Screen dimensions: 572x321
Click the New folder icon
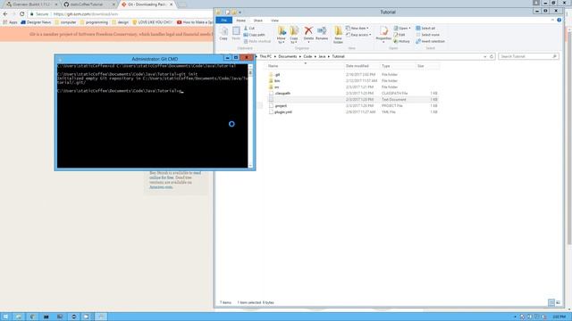click(x=338, y=35)
